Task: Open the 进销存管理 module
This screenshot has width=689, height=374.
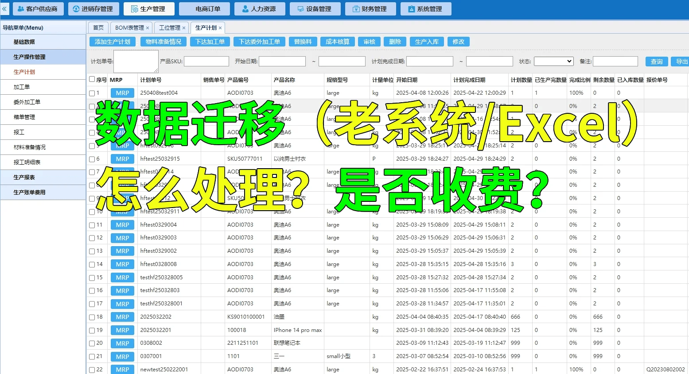Action: 93,9
